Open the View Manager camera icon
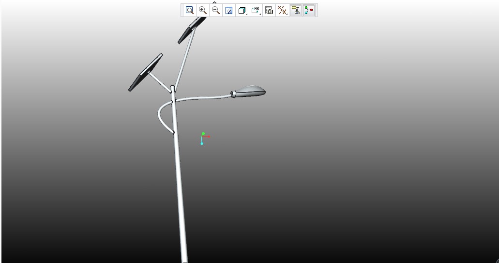Viewport: 499px width, 263px height. pos(269,10)
